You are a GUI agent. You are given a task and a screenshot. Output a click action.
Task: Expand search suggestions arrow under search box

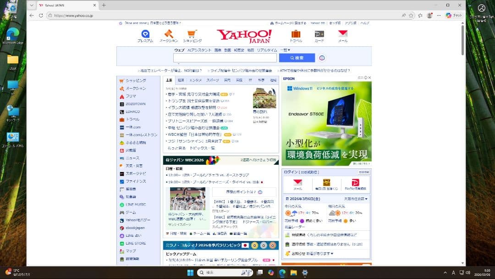click(178, 63)
